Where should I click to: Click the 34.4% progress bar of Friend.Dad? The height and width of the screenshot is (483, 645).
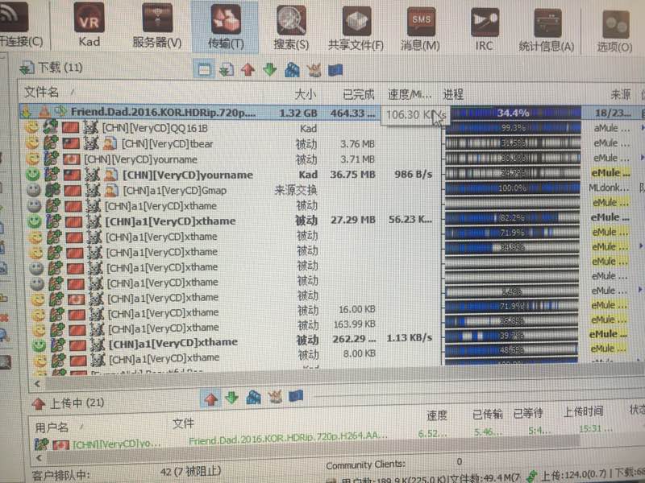tap(513, 113)
